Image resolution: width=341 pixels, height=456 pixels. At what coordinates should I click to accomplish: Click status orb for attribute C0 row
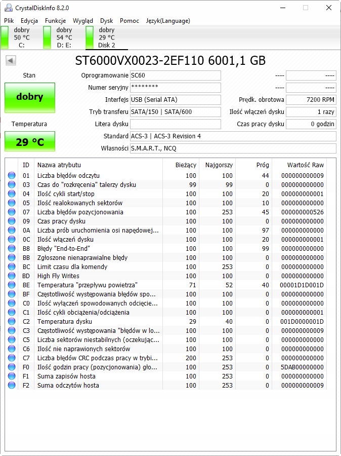tap(12, 303)
